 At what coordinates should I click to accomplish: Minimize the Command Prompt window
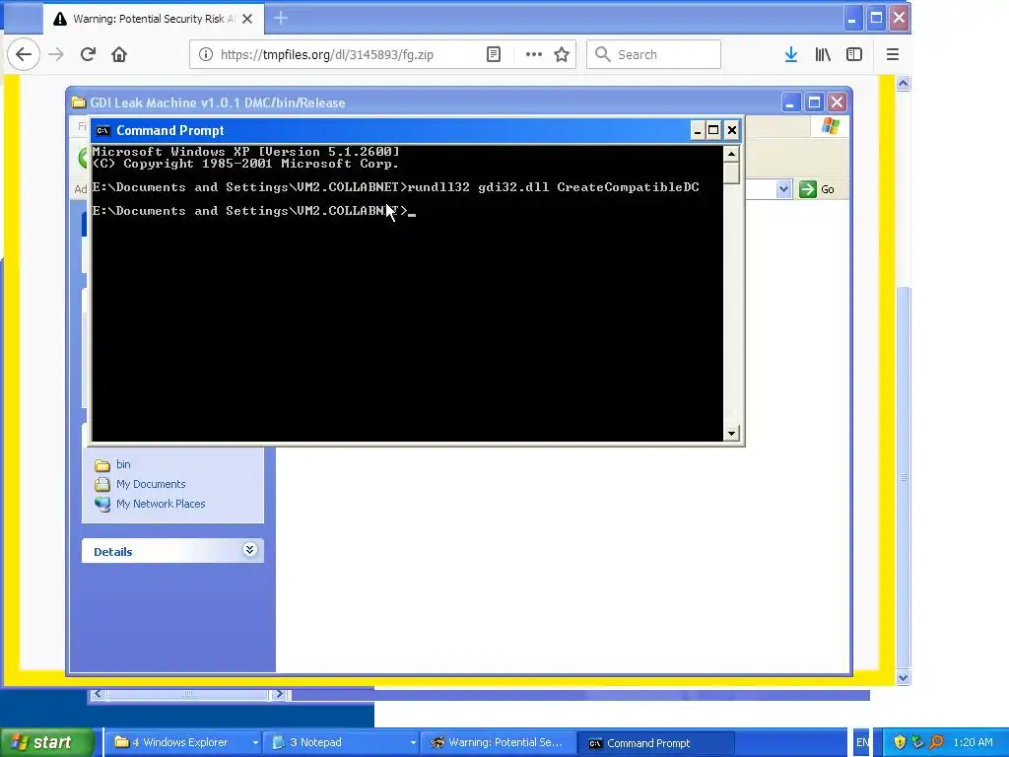697,131
